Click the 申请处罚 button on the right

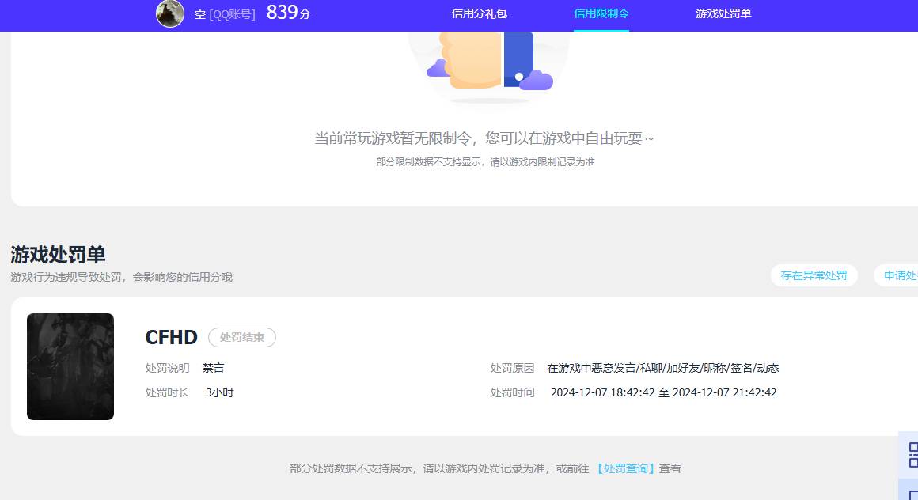tap(902, 275)
